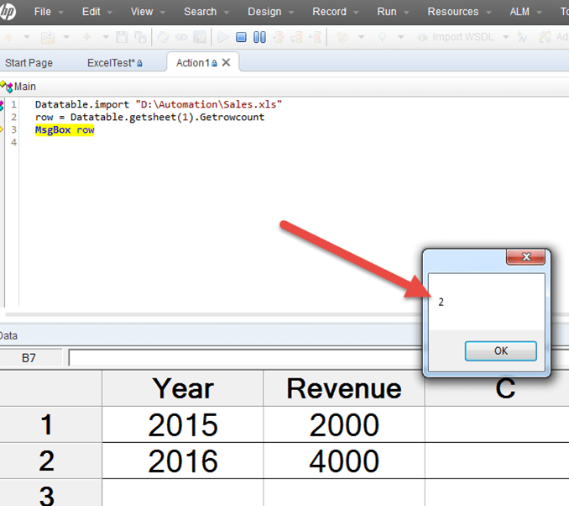
Task: Click the Save All icon in toolbar
Action: 138,38
